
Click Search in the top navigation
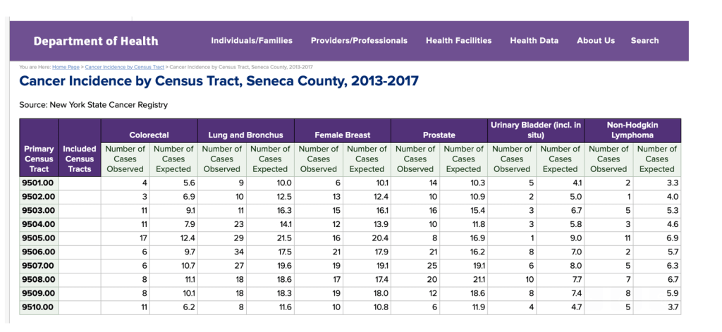click(644, 41)
